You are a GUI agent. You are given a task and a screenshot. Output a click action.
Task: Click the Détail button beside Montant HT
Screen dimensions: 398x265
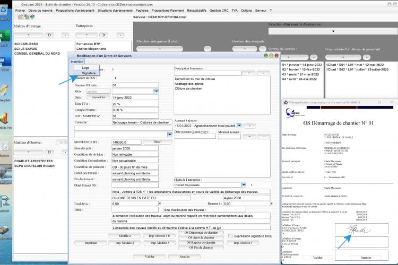[158, 142]
